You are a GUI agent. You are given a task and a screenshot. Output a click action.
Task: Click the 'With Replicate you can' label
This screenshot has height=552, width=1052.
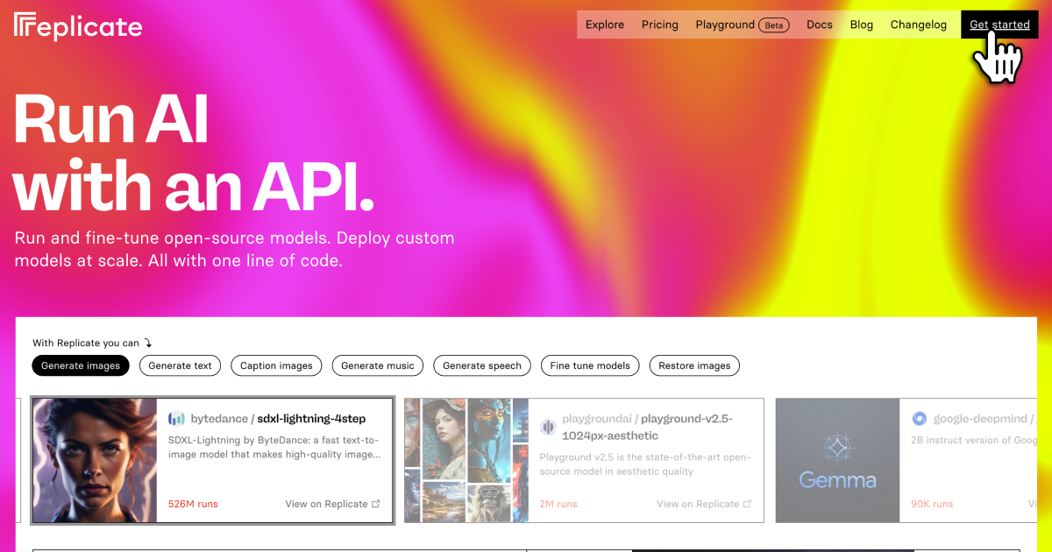pyautogui.click(x=86, y=343)
